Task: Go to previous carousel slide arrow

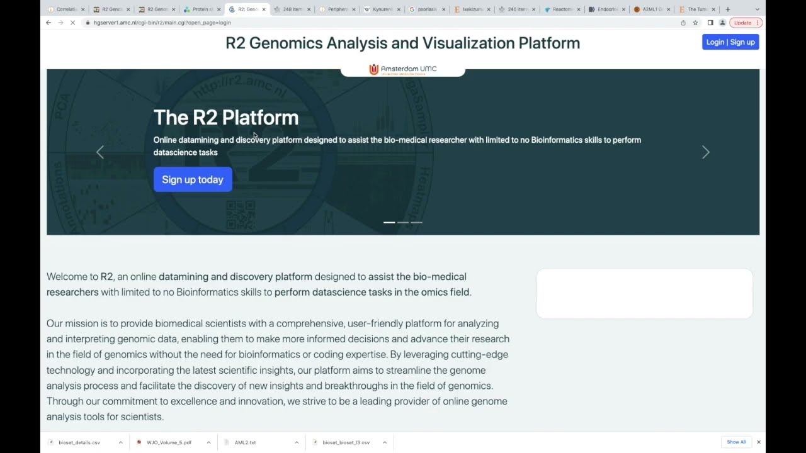Action: (x=100, y=152)
